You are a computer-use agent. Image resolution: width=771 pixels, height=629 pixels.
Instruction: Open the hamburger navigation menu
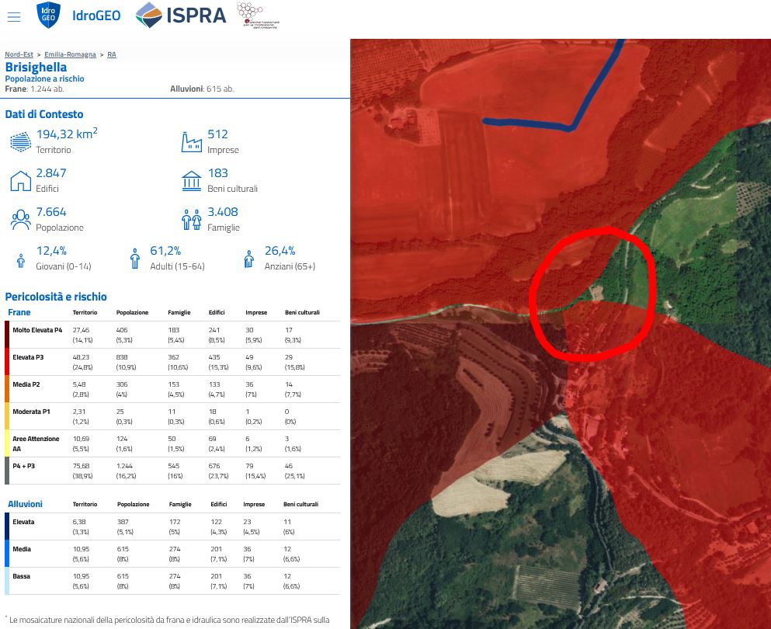[13, 16]
